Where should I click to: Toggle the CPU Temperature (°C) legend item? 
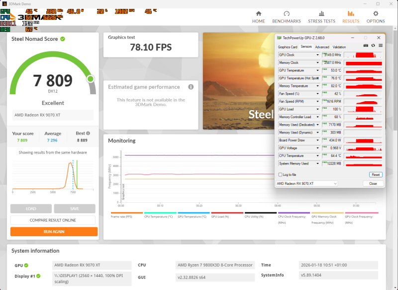tap(160, 215)
